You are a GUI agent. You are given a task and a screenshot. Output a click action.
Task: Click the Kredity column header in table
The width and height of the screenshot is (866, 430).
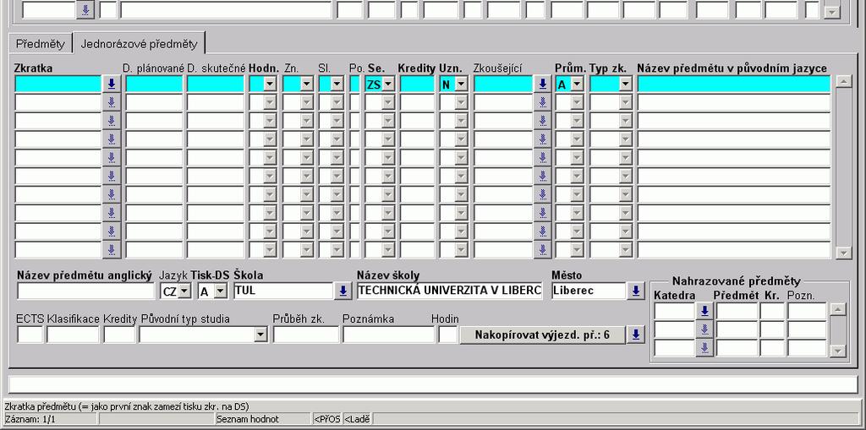pyautogui.click(x=416, y=68)
